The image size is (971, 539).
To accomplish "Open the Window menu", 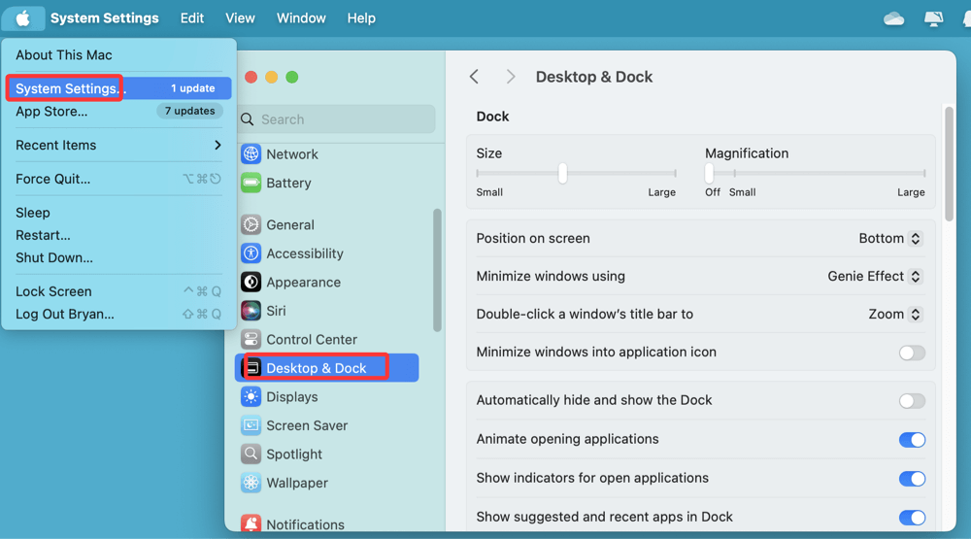I will coord(301,18).
